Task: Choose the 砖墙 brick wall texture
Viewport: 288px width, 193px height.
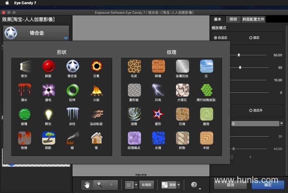Action: pos(158,66)
